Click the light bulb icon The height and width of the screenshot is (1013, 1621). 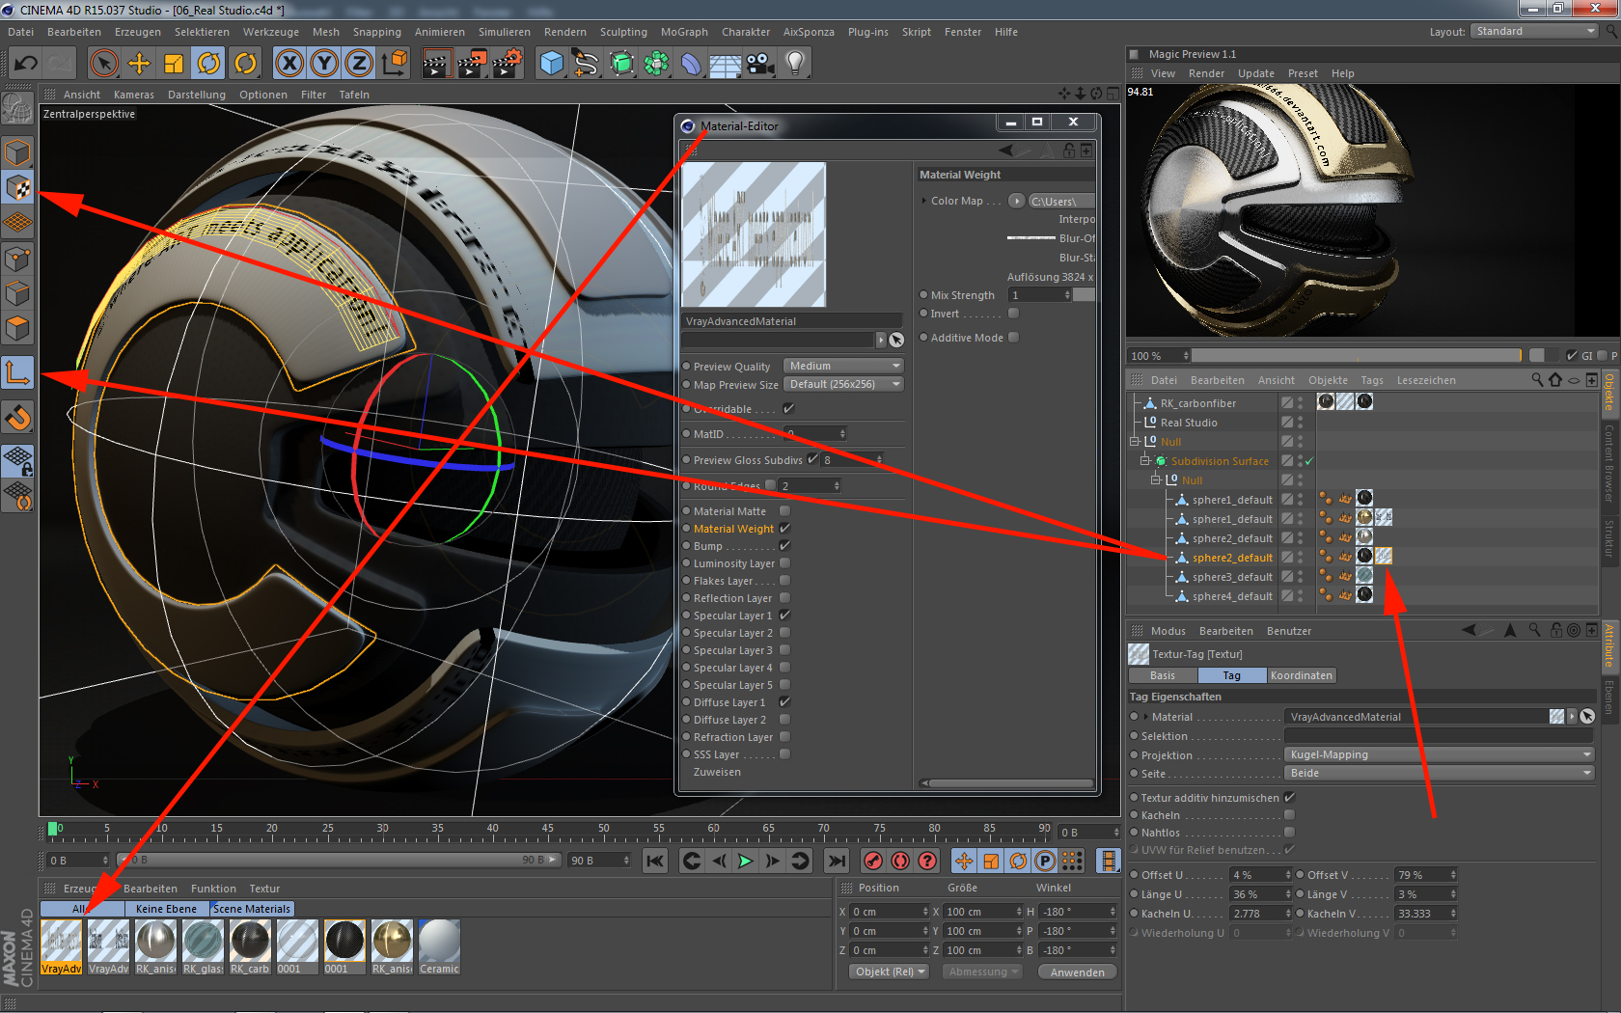click(794, 64)
